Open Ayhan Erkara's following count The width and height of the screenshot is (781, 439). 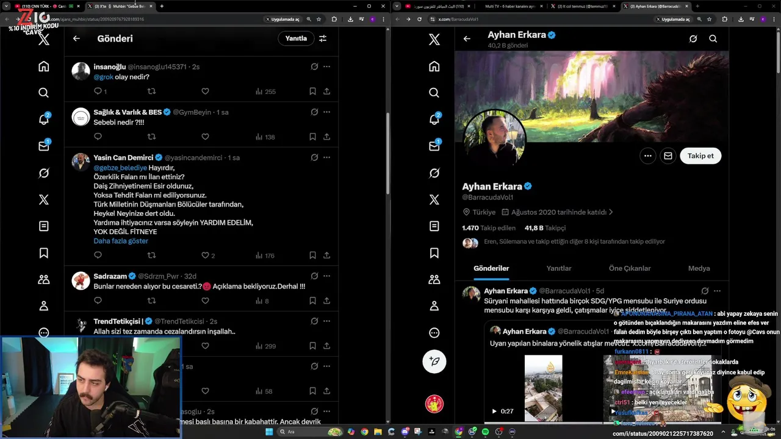[489, 228]
